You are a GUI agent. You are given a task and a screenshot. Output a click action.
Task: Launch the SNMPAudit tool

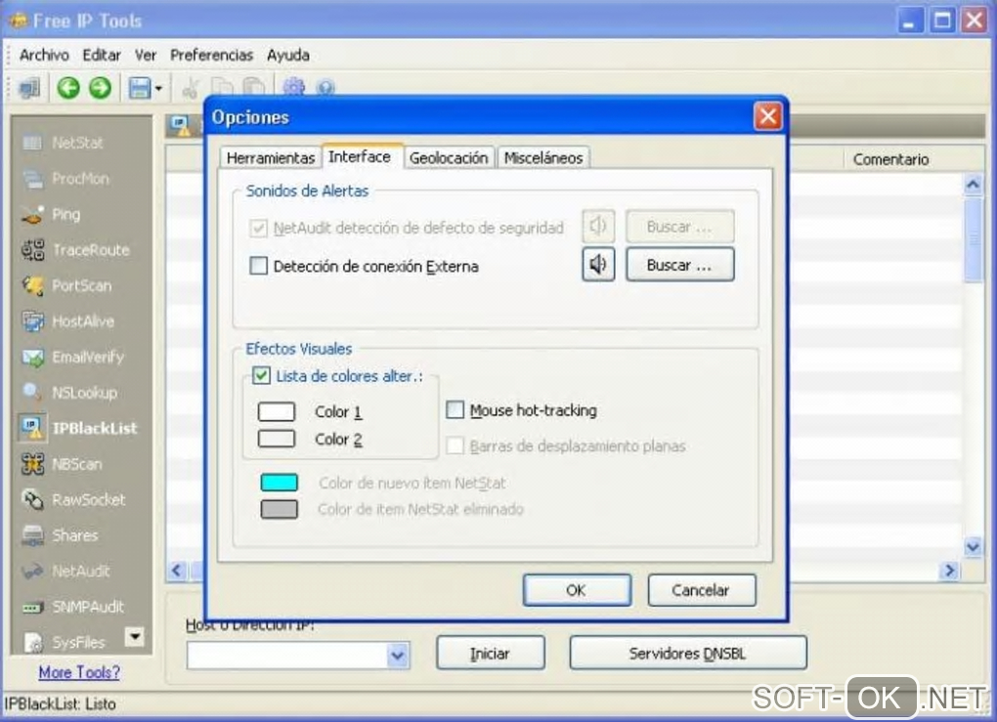point(73,607)
